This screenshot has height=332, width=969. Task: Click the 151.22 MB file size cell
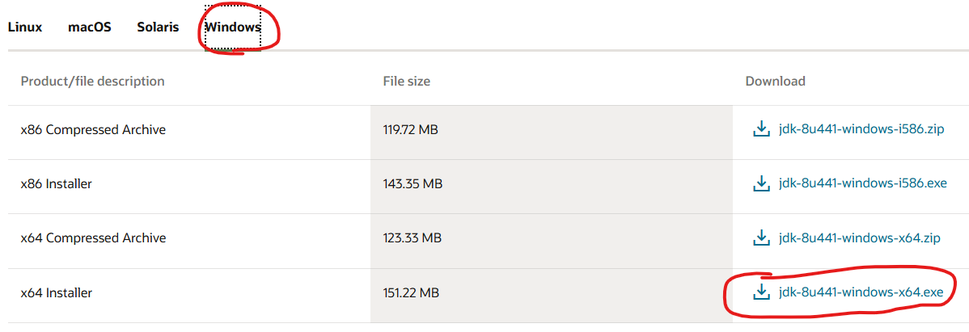411,292
